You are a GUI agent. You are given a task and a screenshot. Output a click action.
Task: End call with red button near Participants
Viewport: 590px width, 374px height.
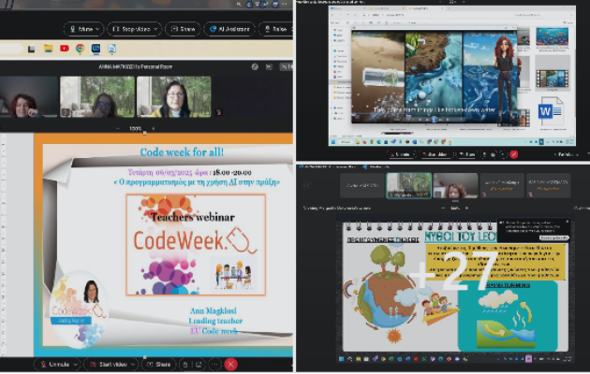point(514,154)
